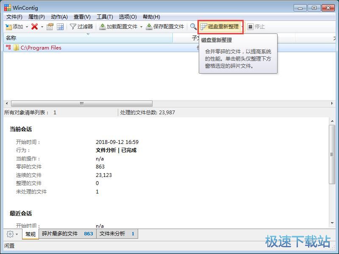Click the 最近会话 heading
Image resolution: width=339 pixels, height=254 pixels.
tap(21, 213)
